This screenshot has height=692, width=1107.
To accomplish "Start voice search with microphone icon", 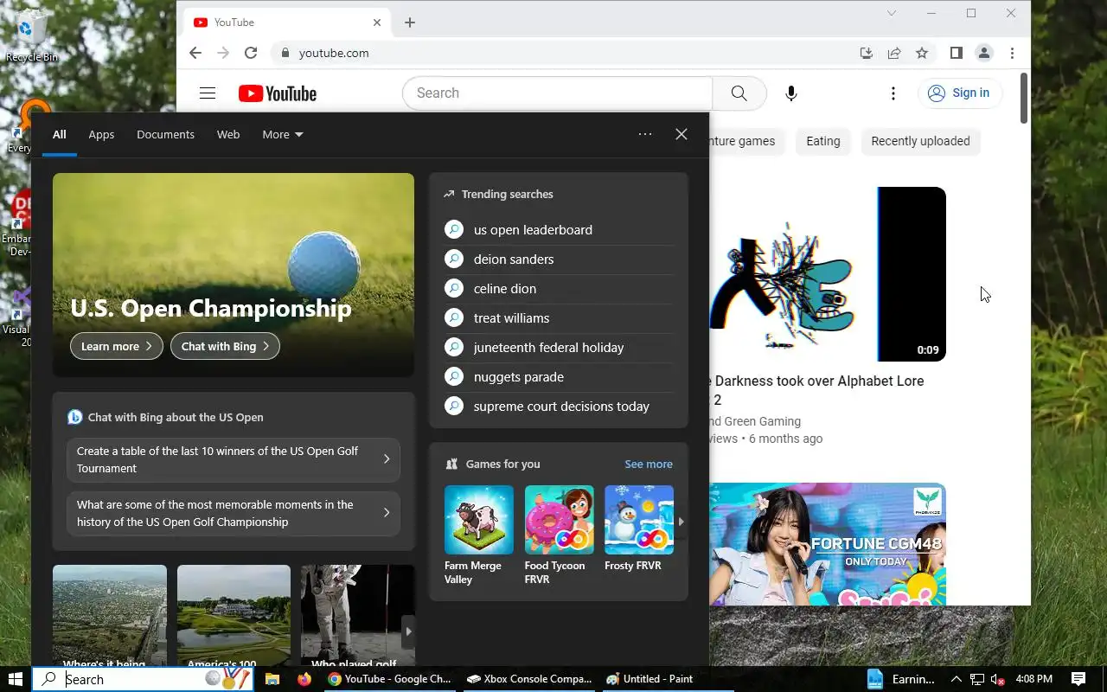I will click(790, 93).
